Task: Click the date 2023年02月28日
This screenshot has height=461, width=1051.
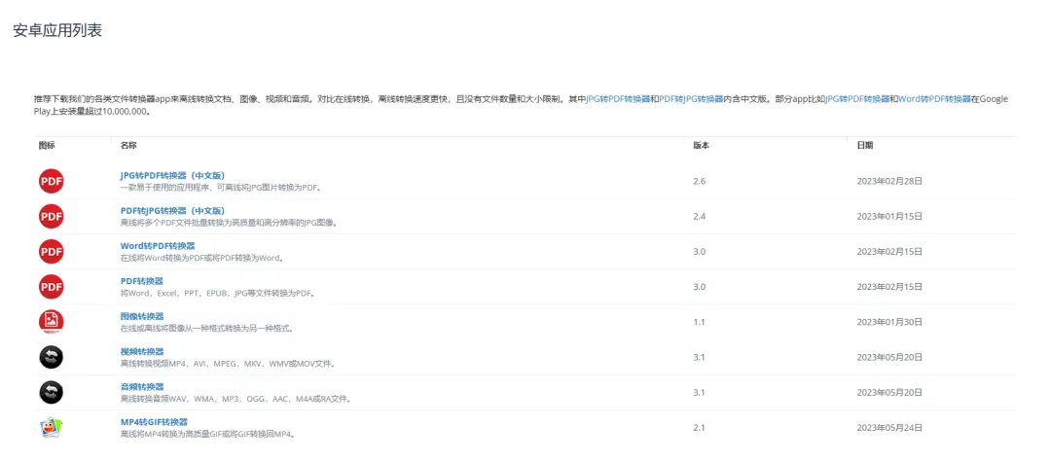Action: click(889, 181)
